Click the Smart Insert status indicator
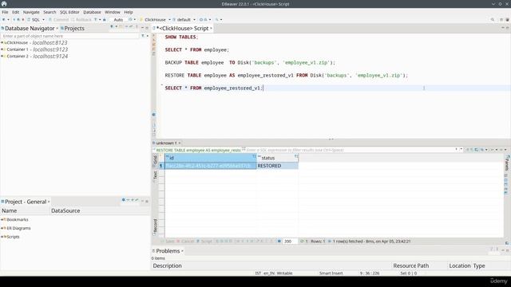The height and width of the screenshot is (287, 511). tap(331, 273)
